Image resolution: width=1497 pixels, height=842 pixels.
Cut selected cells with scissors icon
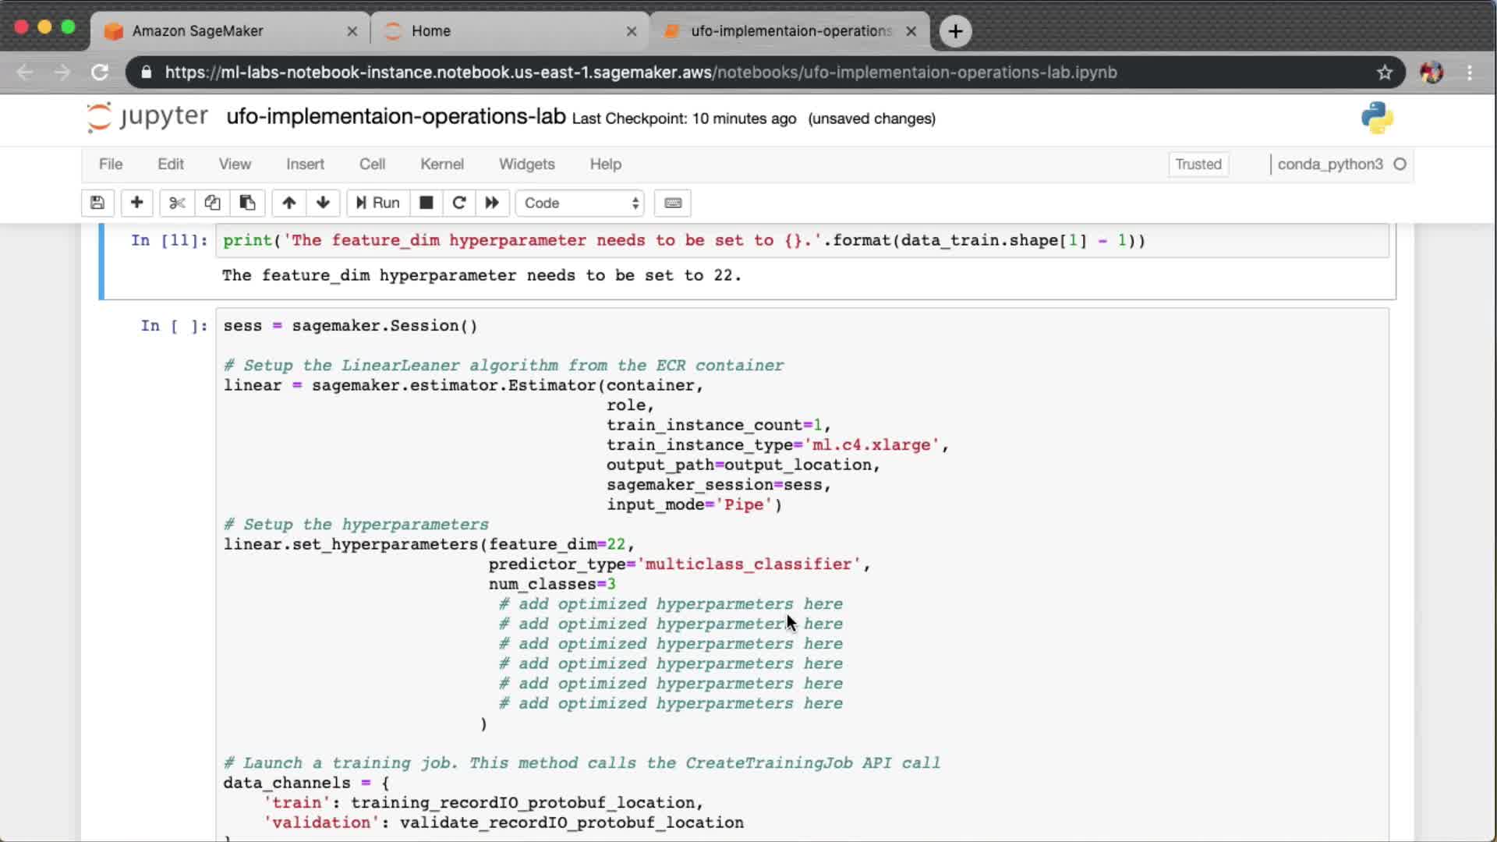(x=177, y=203)
